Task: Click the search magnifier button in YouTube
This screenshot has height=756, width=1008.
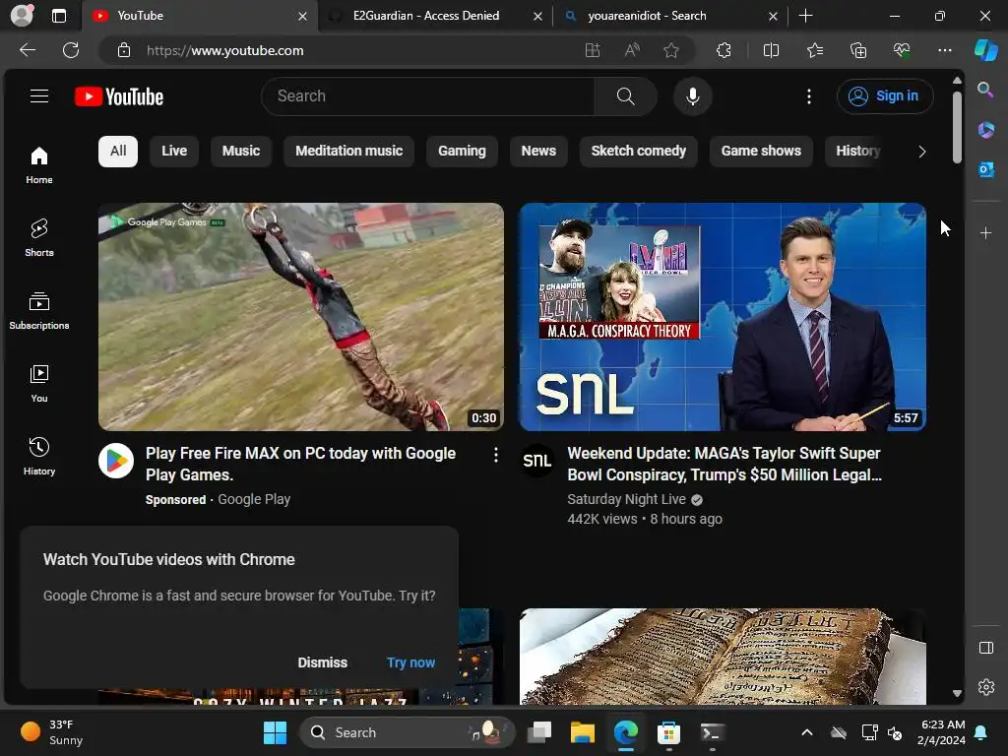Action: 625,96
